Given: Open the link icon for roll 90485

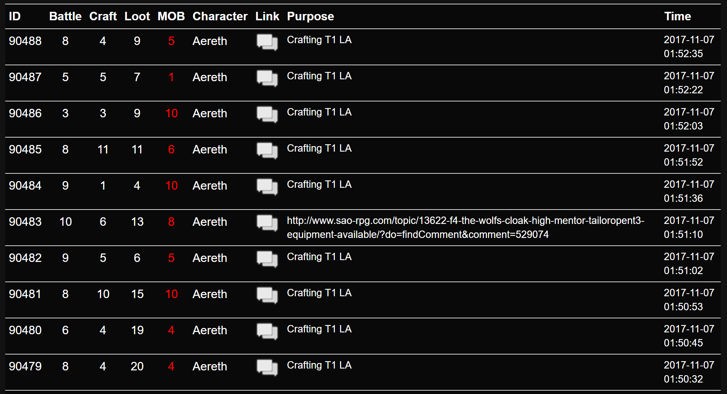Looking at the screenshot, I should tap(267, 151).
